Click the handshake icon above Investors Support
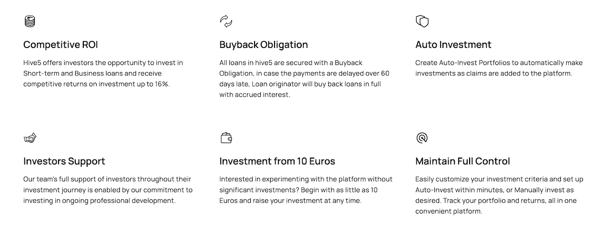 click(30, 138)
